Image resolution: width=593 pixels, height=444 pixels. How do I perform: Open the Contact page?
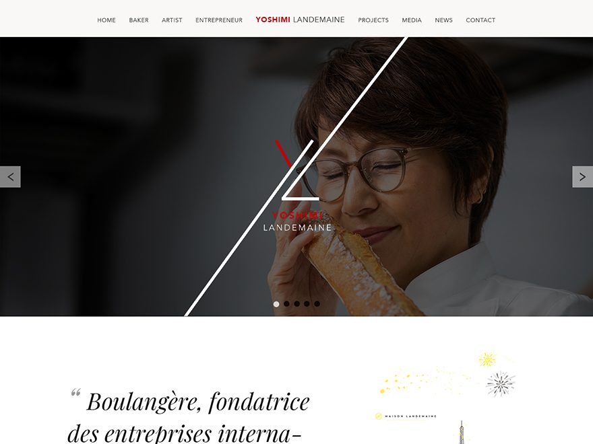point(480,20)
